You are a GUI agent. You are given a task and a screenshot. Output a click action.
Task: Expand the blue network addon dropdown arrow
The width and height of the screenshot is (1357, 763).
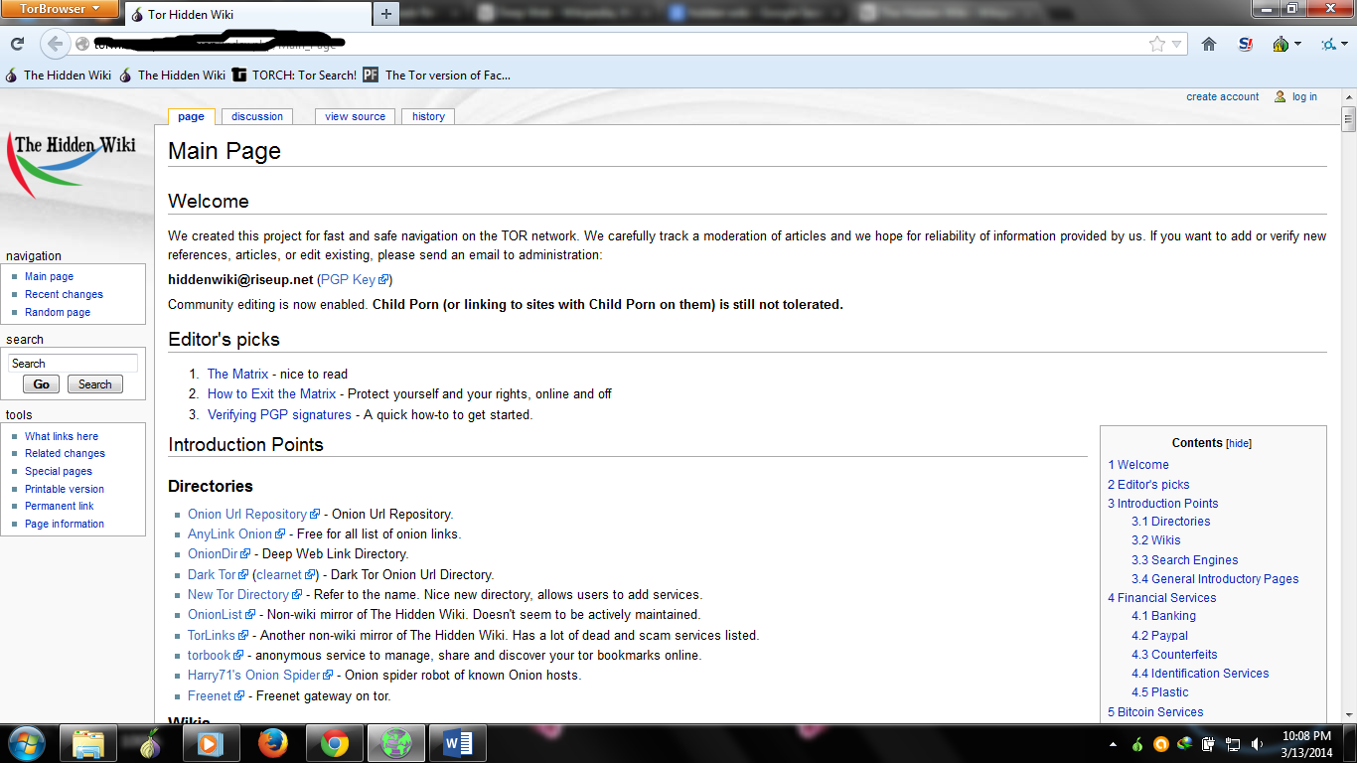[1345, 44]
